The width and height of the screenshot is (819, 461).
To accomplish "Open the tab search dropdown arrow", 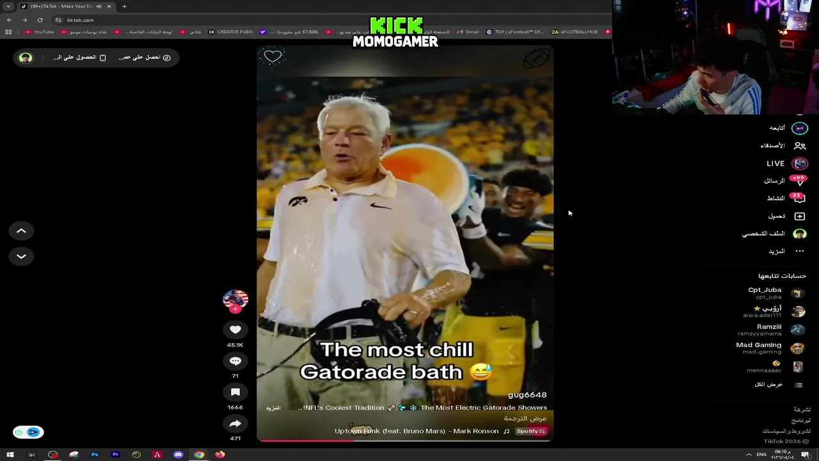I will click(x=8, y=6).
